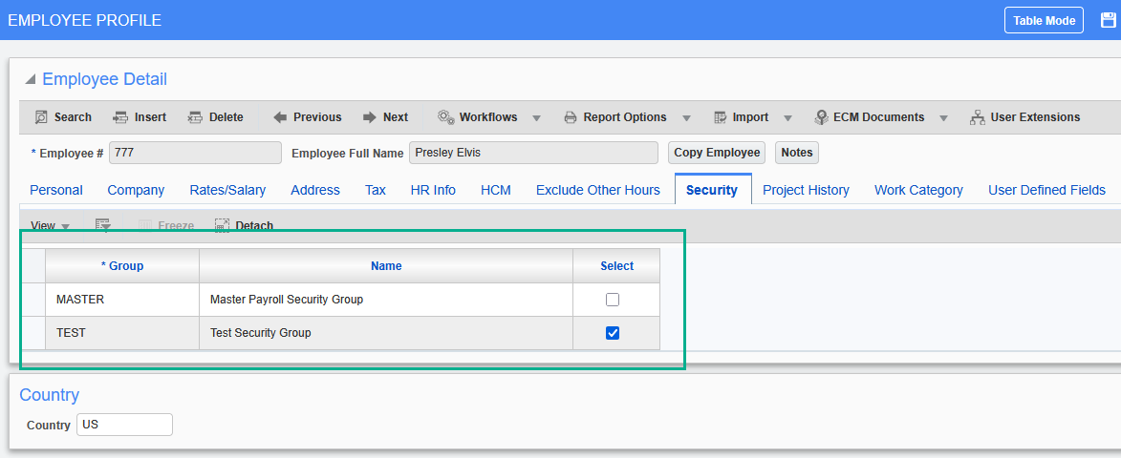The image size is (1121, 458).
Task: Click the MASTER row selector handle
Action: [33, 300]
